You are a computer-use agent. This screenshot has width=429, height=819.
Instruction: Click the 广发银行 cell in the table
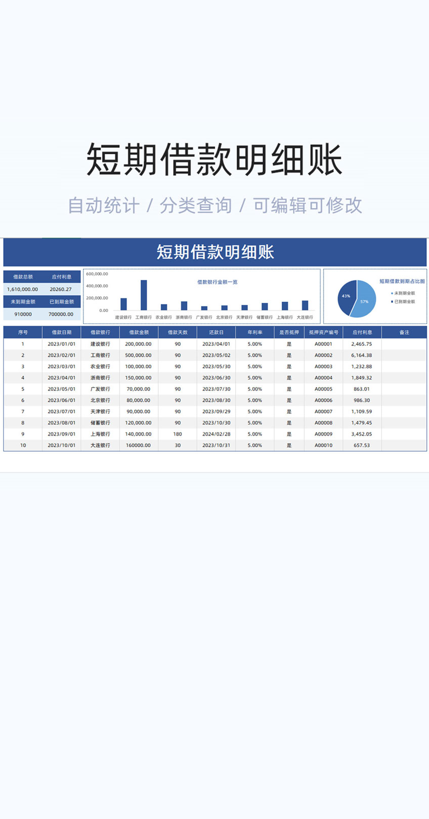100,389
